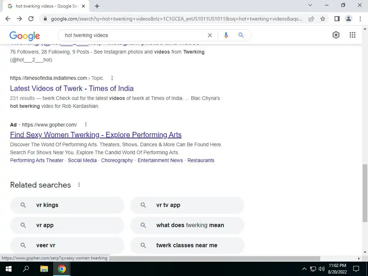Open Google settings gear
The width and height of the screenshot is (368, 276).
[336, 35]
